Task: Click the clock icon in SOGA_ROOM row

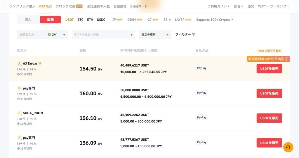Action: tap(18, 124)
